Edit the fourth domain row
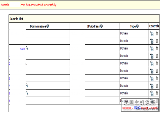The height and width of the screenshot is (113, 160). [152, 56]
